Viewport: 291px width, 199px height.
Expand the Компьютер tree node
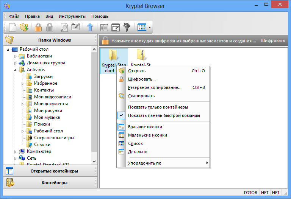16,152
